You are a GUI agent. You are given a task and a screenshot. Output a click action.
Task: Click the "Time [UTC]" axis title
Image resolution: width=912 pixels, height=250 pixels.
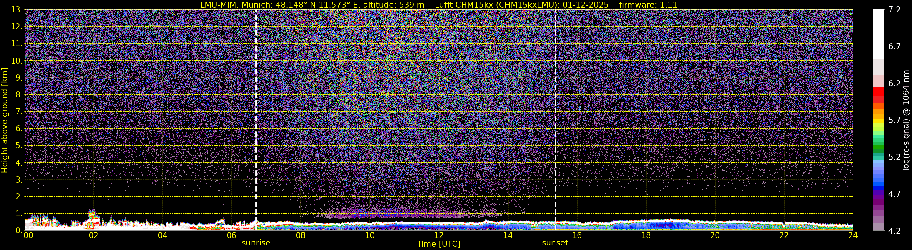(439, 244)
